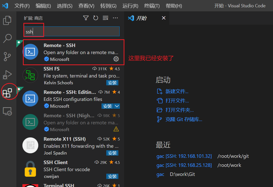
Task: Click Remote X11 (SSH) extension icon
Action: tap(30, 145)
